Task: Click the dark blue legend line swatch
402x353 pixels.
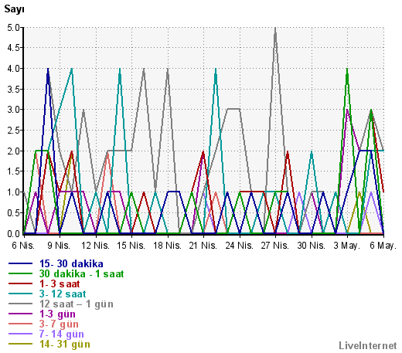Action: [x=20, y=263]
